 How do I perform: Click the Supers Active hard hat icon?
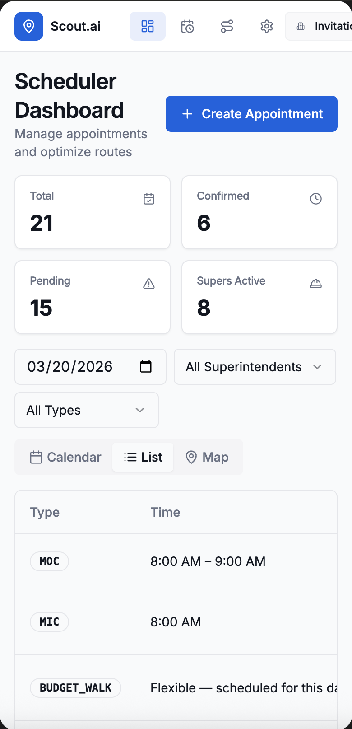(316, 284)
